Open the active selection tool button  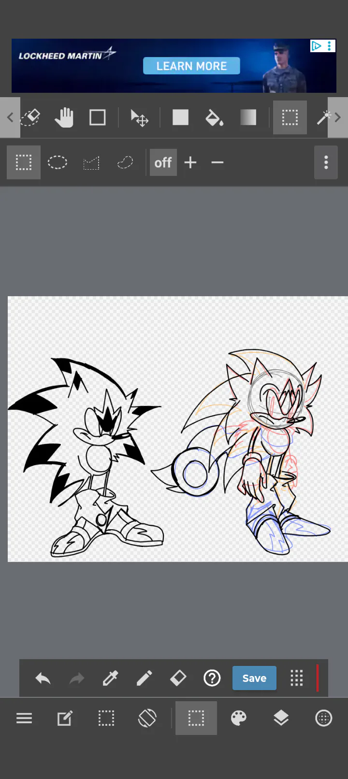point(196,718)
